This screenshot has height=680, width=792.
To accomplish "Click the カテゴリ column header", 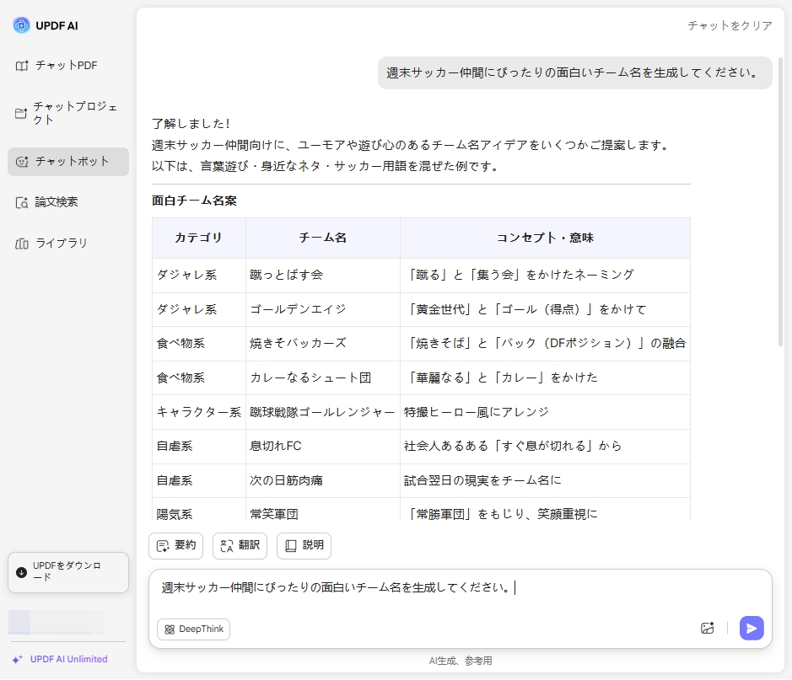I will tap(198, 238).
